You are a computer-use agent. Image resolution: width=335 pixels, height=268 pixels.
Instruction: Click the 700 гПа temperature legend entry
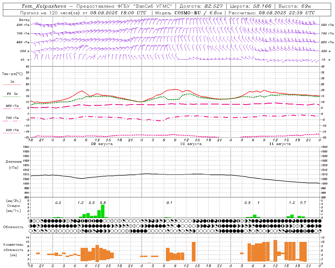pos(12,118)
